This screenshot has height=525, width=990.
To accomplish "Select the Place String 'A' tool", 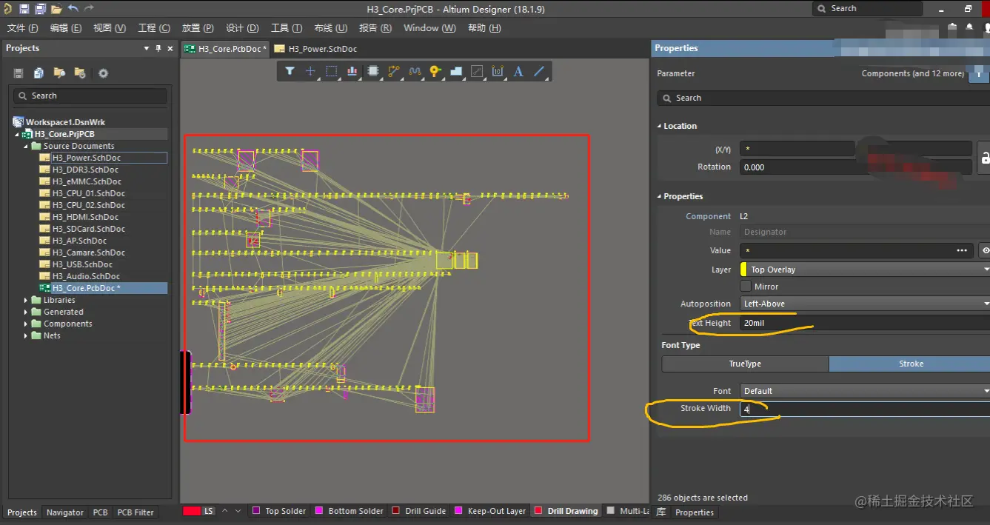I will [518, 71].
